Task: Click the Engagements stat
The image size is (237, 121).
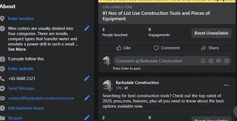Action: pyautogui.click(x=159, y=32)
